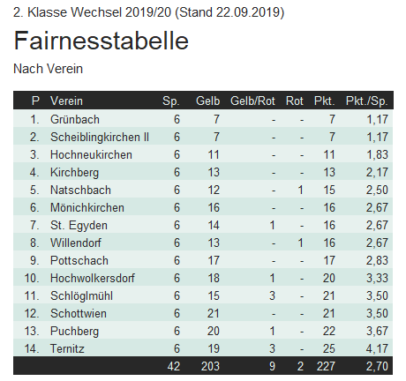Select Scheiblingkirchen II in the table

point(100,137)
